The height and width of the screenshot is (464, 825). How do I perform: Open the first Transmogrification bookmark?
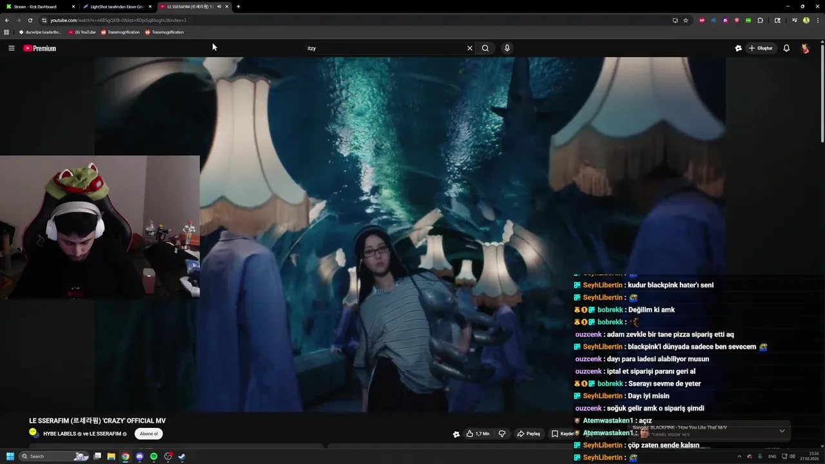(121, 32)
